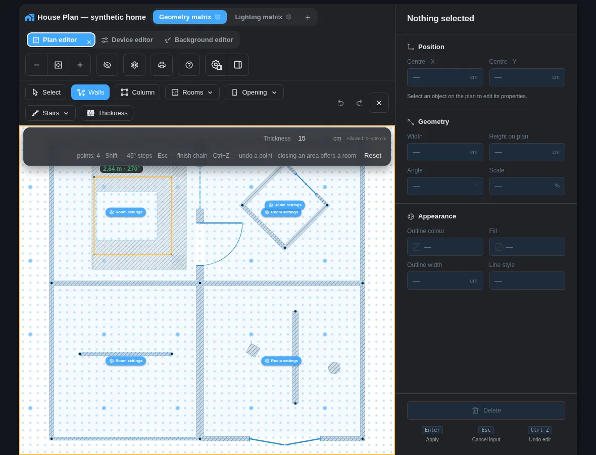Screen dimensions: 596x455
Task: Switch to the Device editor tab
Action: tap(127, 40)
